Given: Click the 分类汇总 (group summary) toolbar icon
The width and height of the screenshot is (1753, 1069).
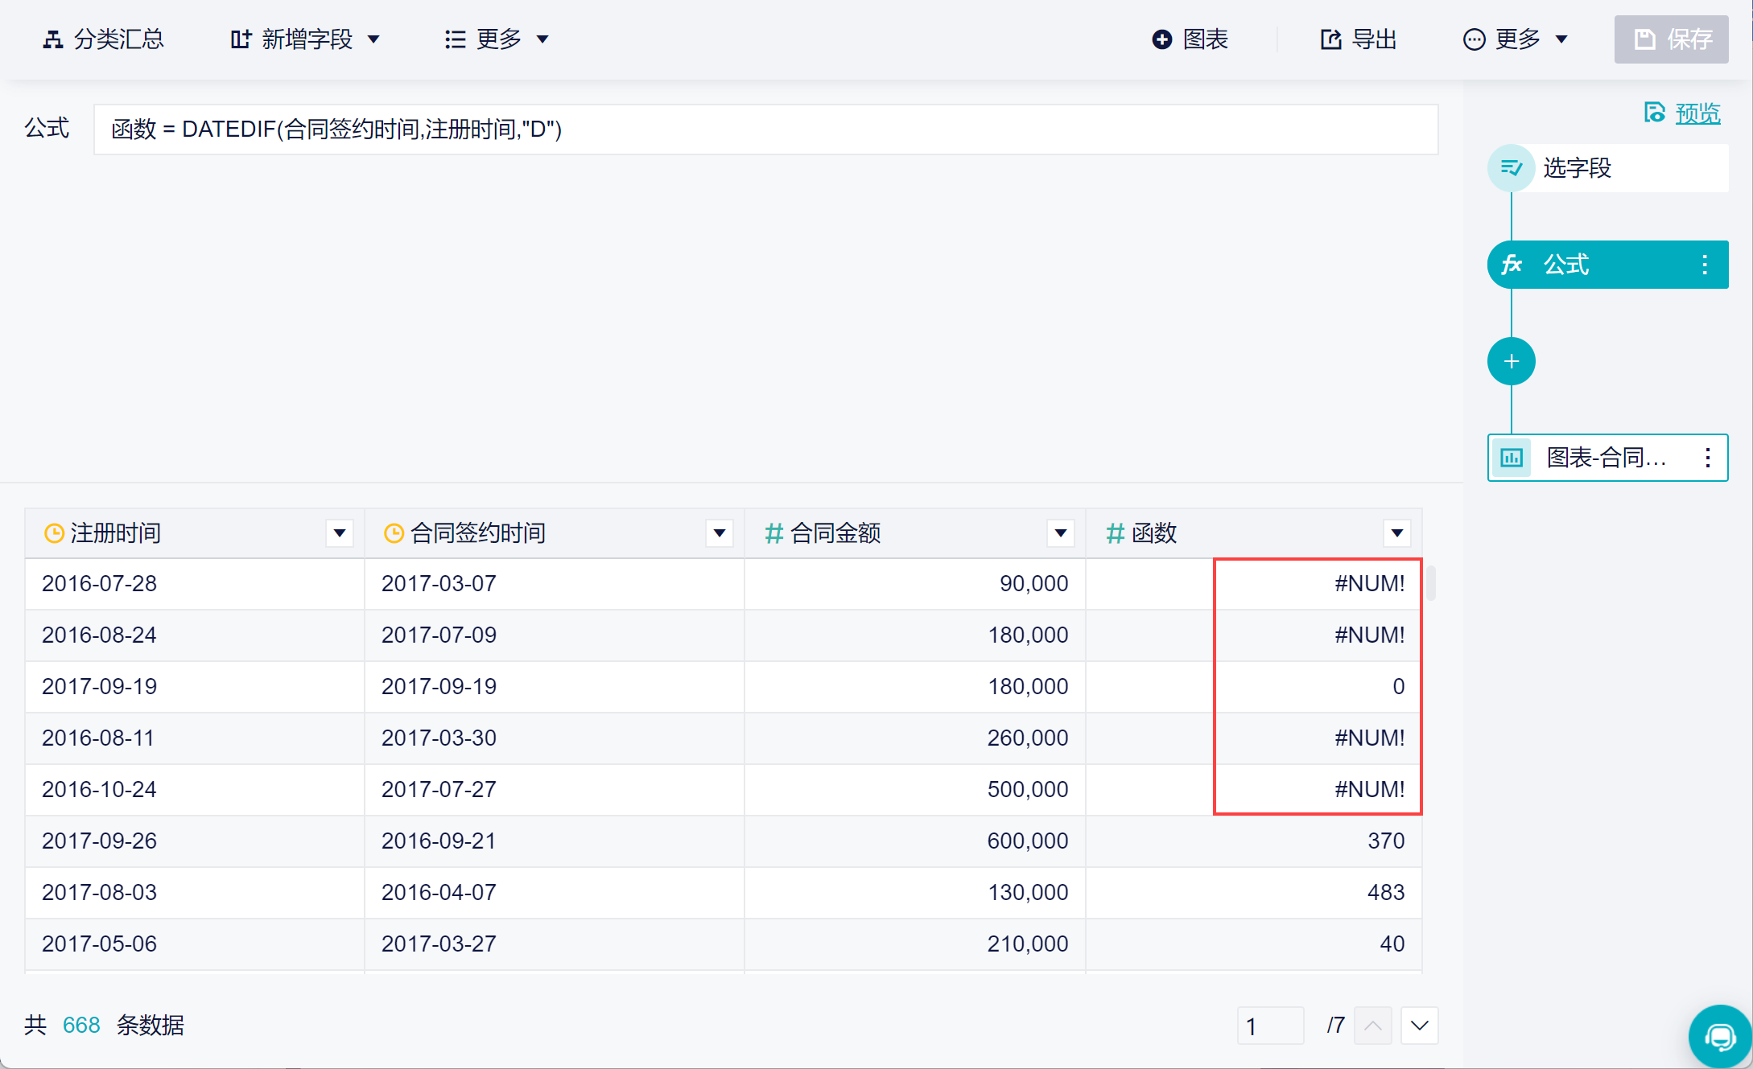Looking at the screenshot, I should (53, 39).
